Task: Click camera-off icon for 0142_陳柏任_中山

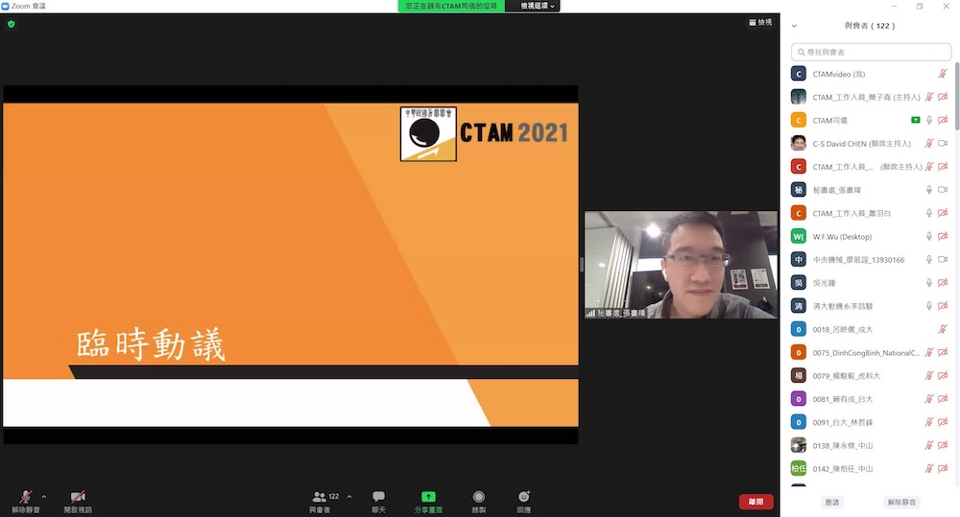Action: point(943,469)
